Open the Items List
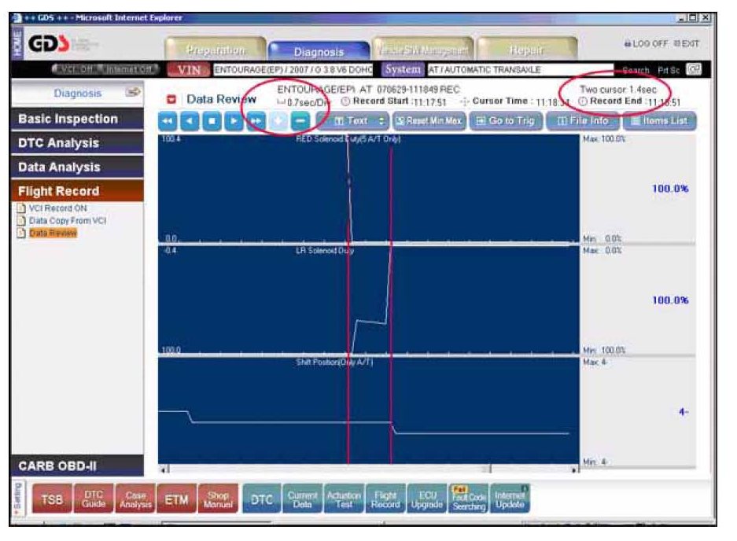 point(659,121)
